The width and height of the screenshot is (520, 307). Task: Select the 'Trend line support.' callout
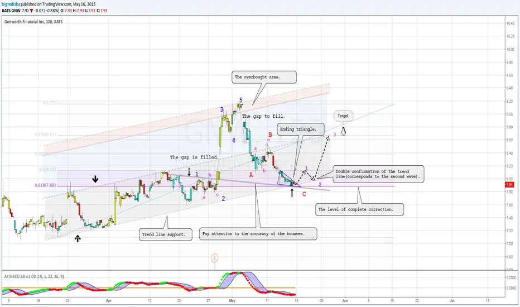[x=166, y=234]
